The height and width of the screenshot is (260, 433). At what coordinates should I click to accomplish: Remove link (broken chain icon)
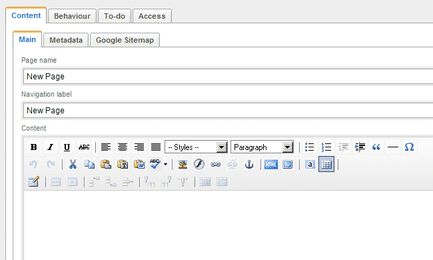coord(232,165)
